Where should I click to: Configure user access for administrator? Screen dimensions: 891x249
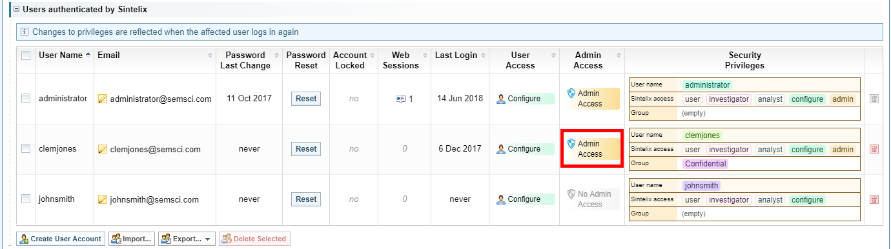[x=524, y=99]
